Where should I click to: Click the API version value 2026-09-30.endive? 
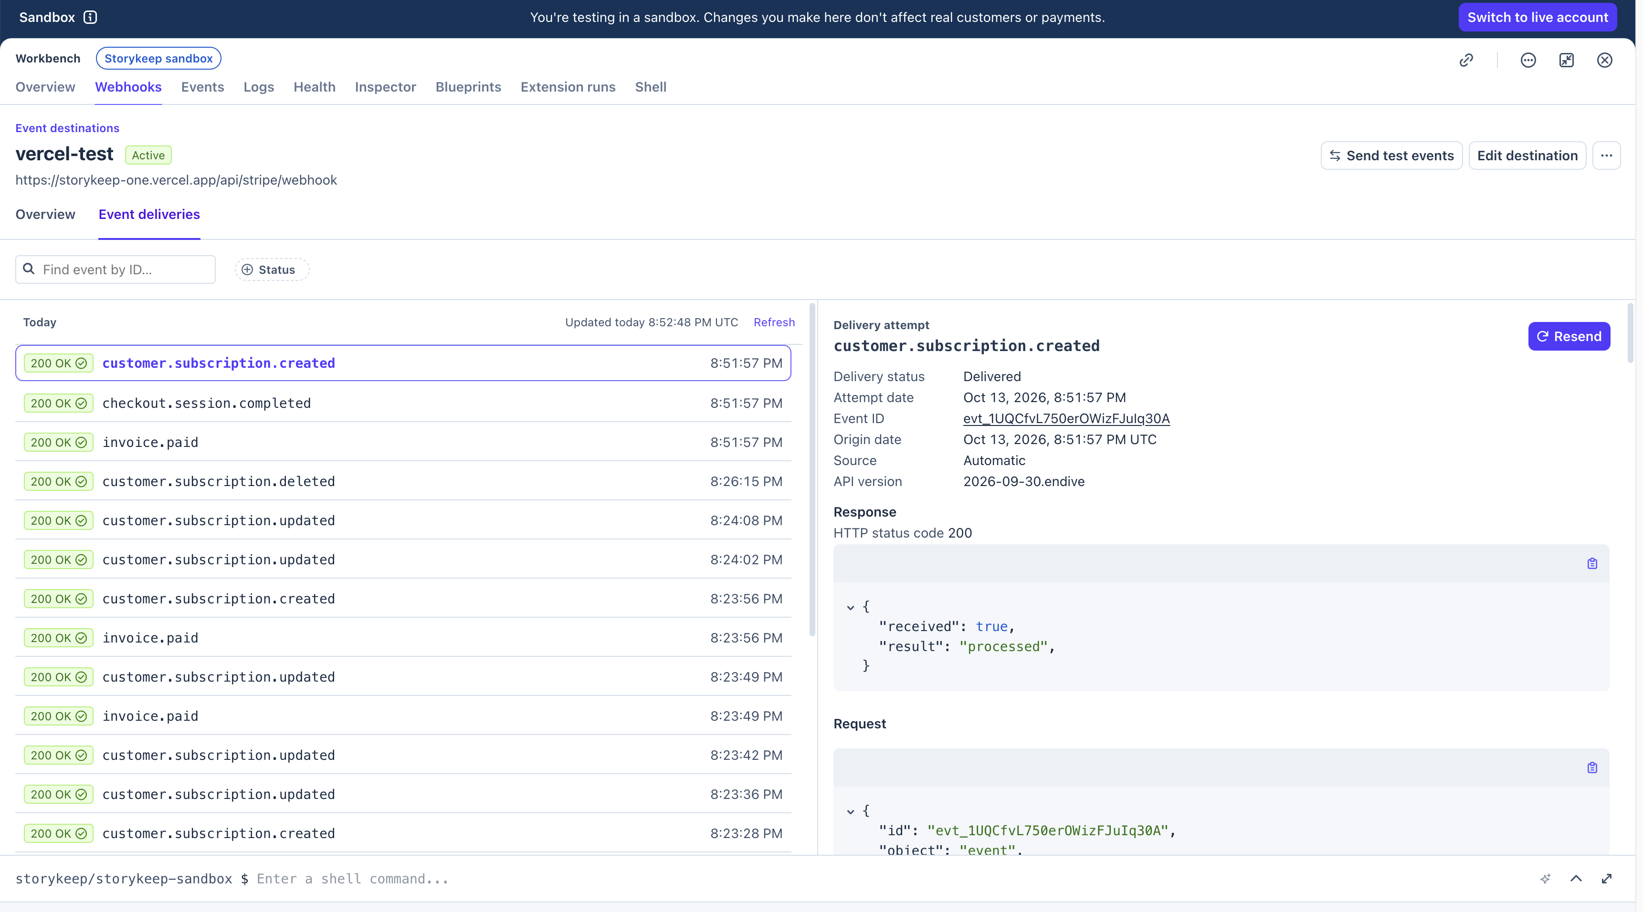pyautogui.click(x=1024, y=482)
